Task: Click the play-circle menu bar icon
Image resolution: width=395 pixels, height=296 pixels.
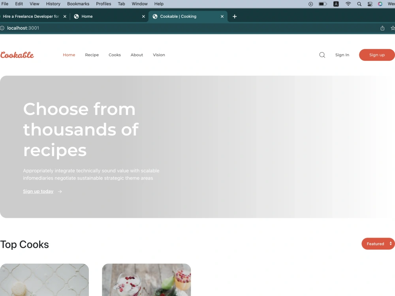Action: click(310, 4)
